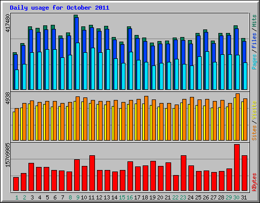Click day label 26 on the x-axis
The height and width of the screenshot is (203, 260).
[206, 197]
